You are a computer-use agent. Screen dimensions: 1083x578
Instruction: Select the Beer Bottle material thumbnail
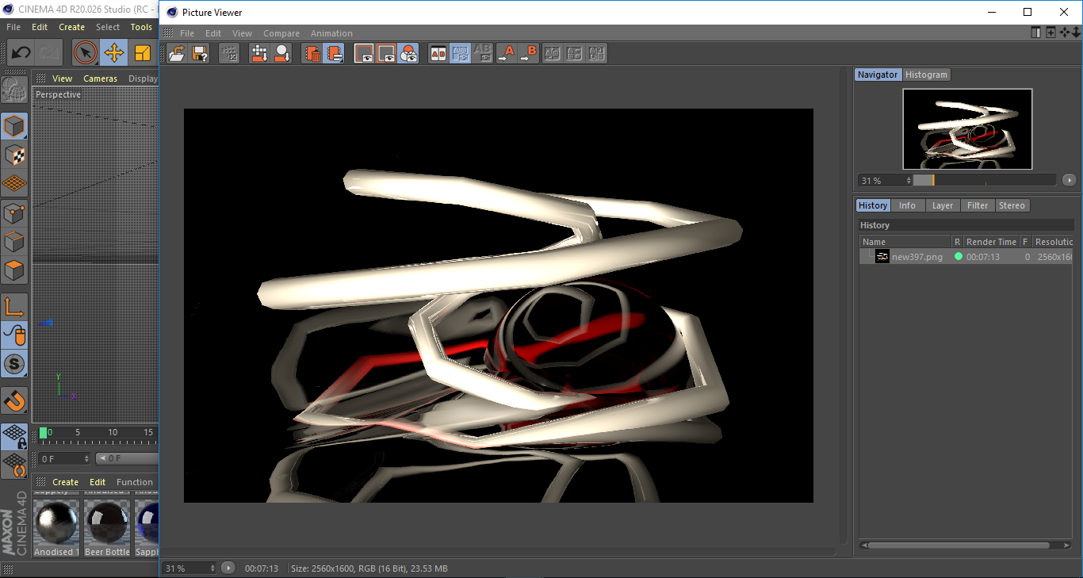click(107, 525)
